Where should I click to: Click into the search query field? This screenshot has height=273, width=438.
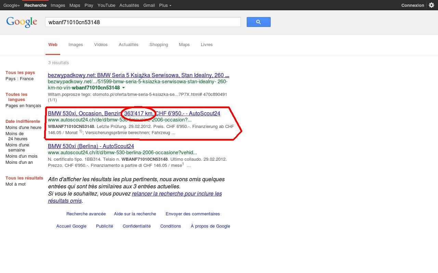point(143,22)
